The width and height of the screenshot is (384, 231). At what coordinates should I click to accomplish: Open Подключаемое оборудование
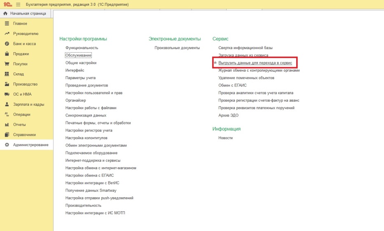(91, 153)
